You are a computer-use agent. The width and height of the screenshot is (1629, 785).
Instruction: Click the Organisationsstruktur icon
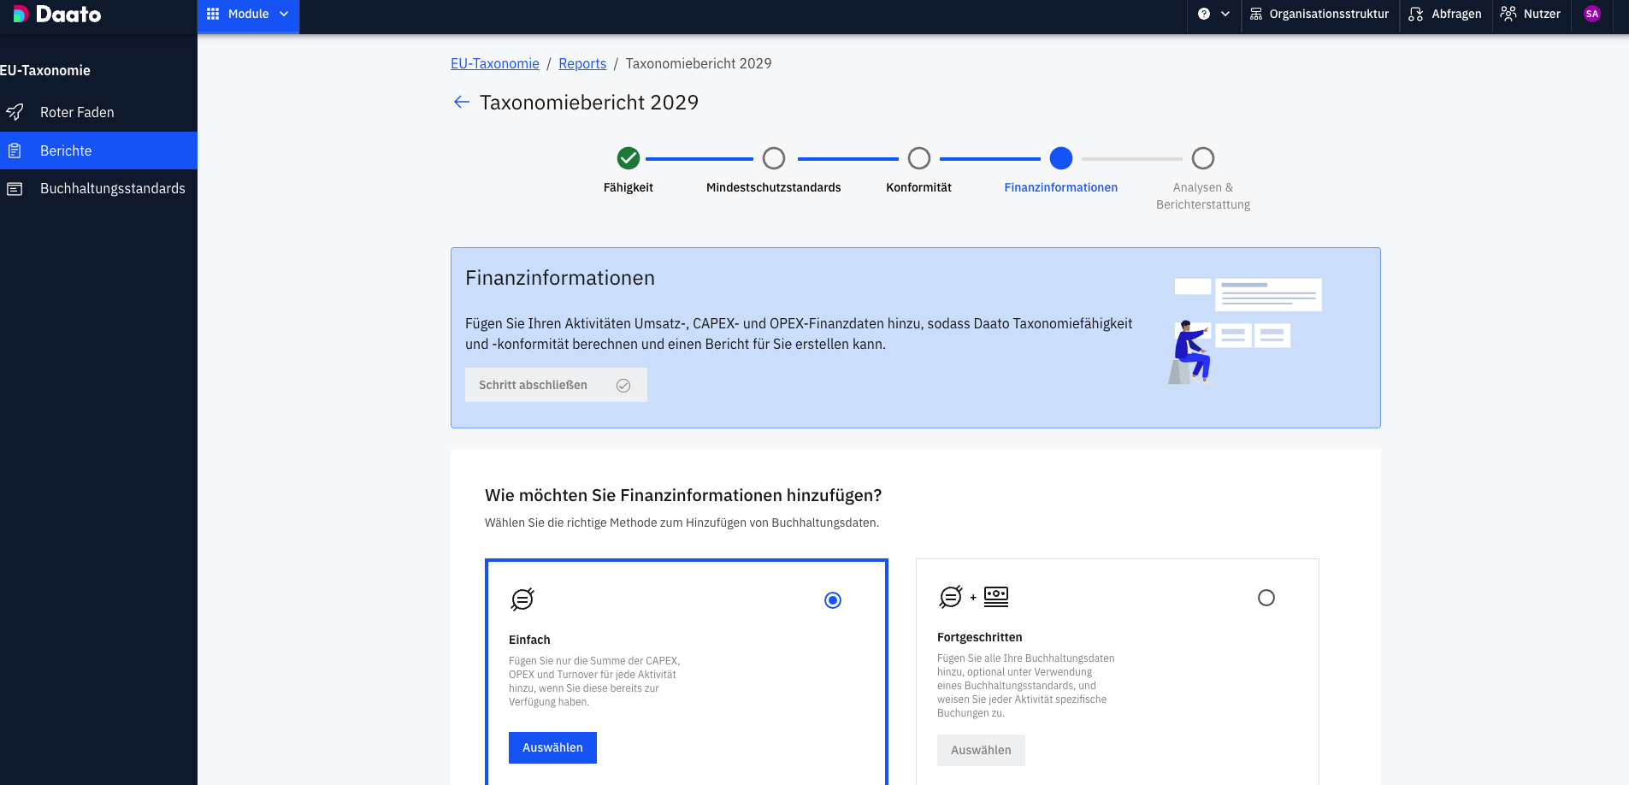tap(1256, 14)
